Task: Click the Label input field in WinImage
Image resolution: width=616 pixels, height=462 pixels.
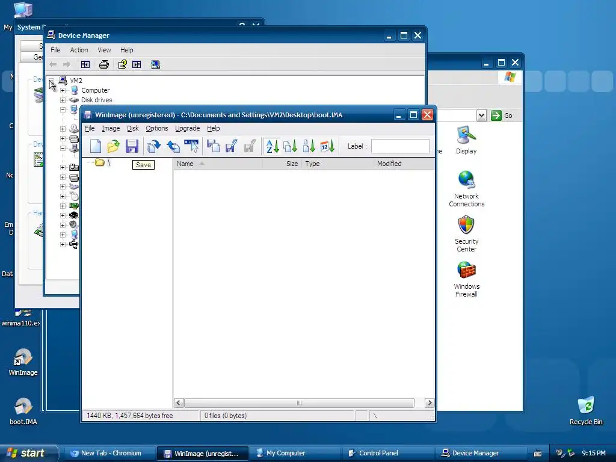Action: click(400, 146)
